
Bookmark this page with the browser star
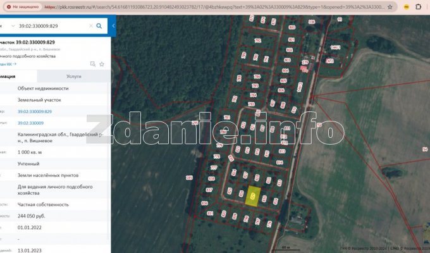tap(390, 7)
